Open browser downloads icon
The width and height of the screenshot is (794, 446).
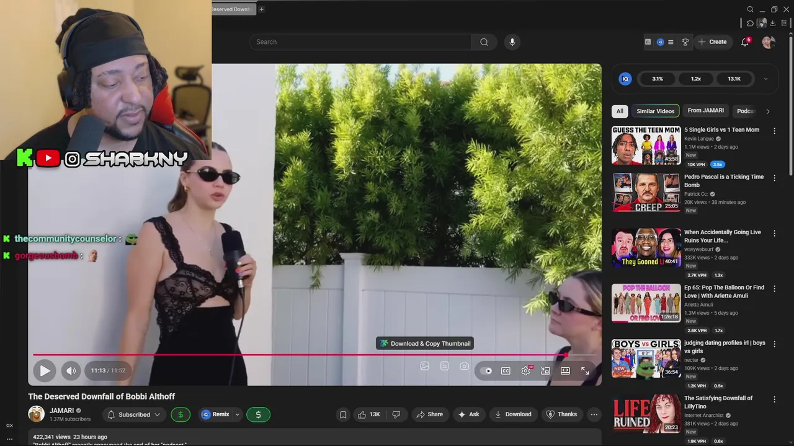[772, 24]
